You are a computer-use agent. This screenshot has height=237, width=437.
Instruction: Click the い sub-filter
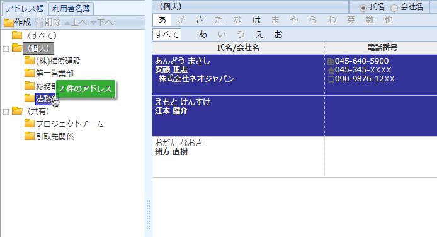point(222,35)
